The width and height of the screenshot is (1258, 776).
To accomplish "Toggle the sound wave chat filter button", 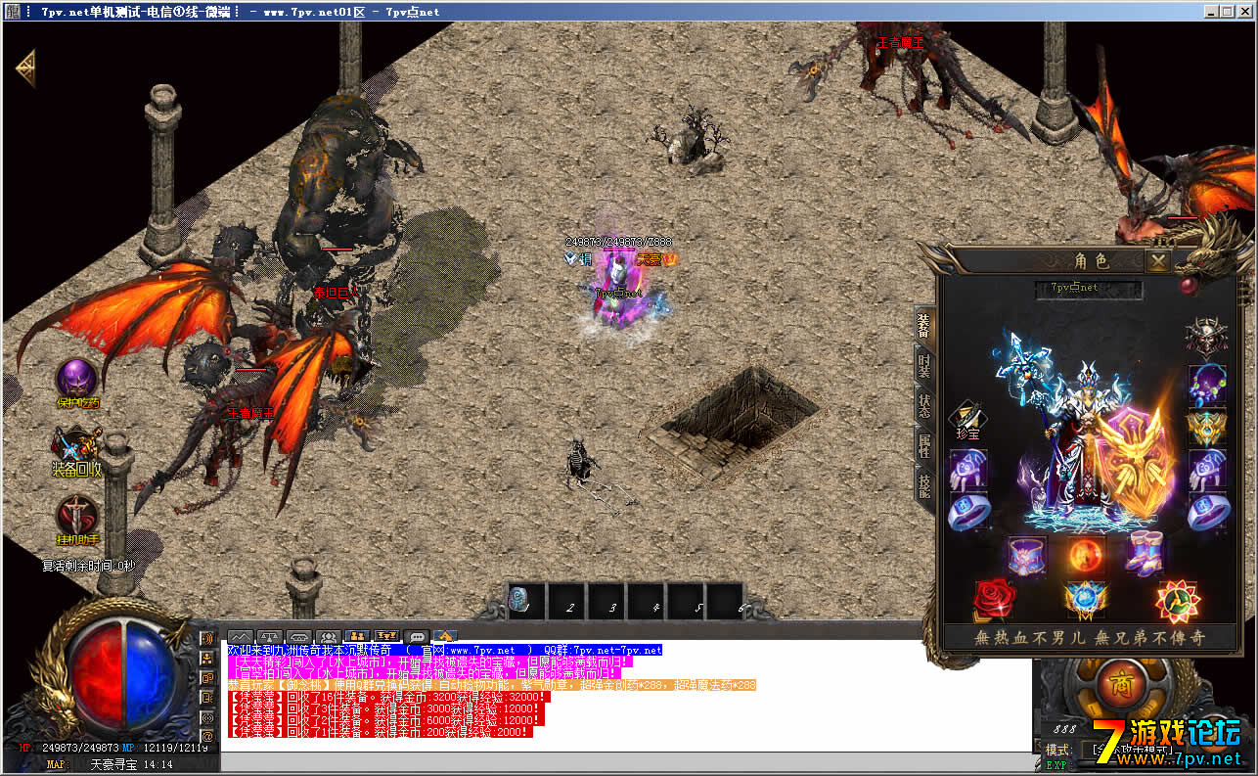I will [x=207, y=638].
